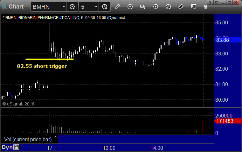The width and height of the screenshot is (242, 152).
Task: Click the 83.88 current price marker
Action: click(x=227, y=40)
